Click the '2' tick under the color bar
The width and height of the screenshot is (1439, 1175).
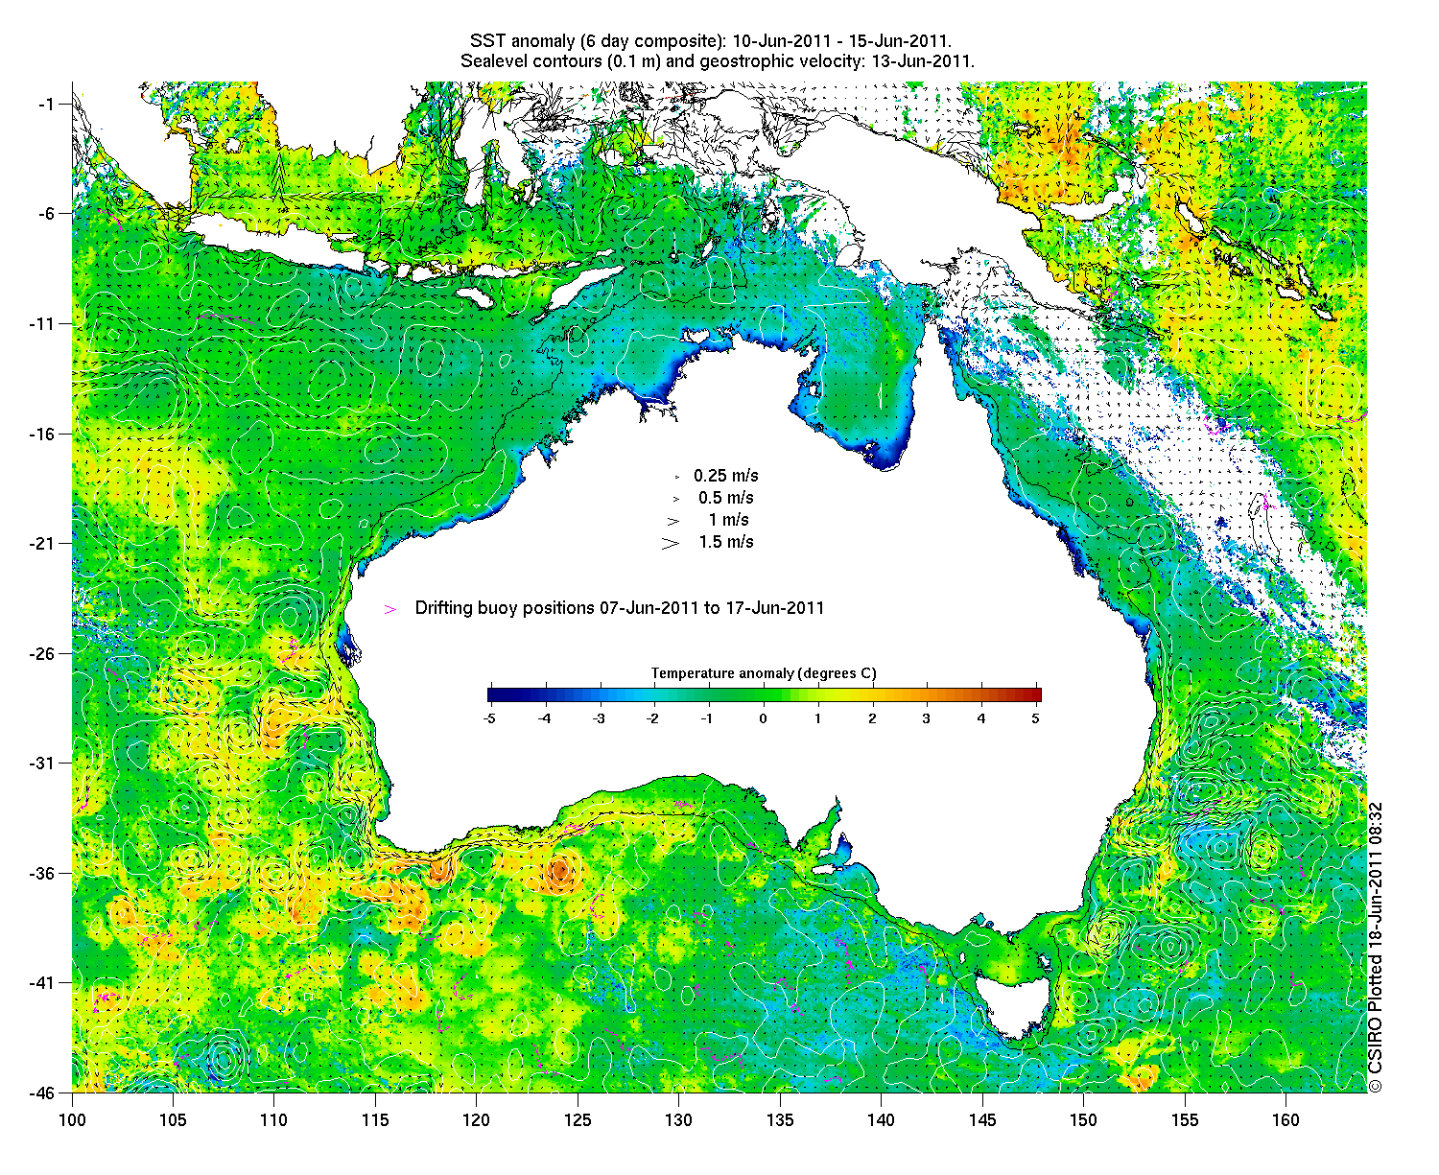(x=873, y=717)
